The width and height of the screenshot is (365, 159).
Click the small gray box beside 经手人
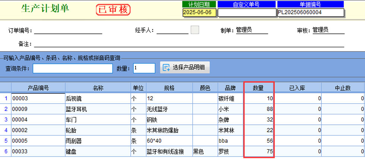[x=195, y=30]
